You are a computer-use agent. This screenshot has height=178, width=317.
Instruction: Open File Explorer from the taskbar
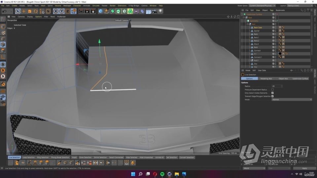(x=177, y=174)
